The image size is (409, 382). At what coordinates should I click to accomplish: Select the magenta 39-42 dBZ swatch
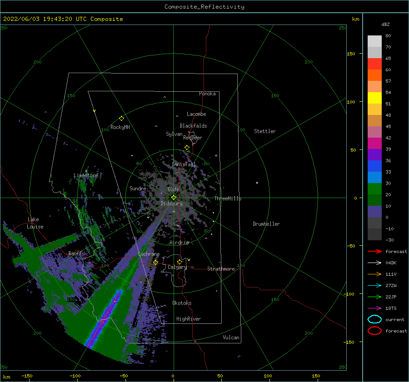tap(374, 144)
